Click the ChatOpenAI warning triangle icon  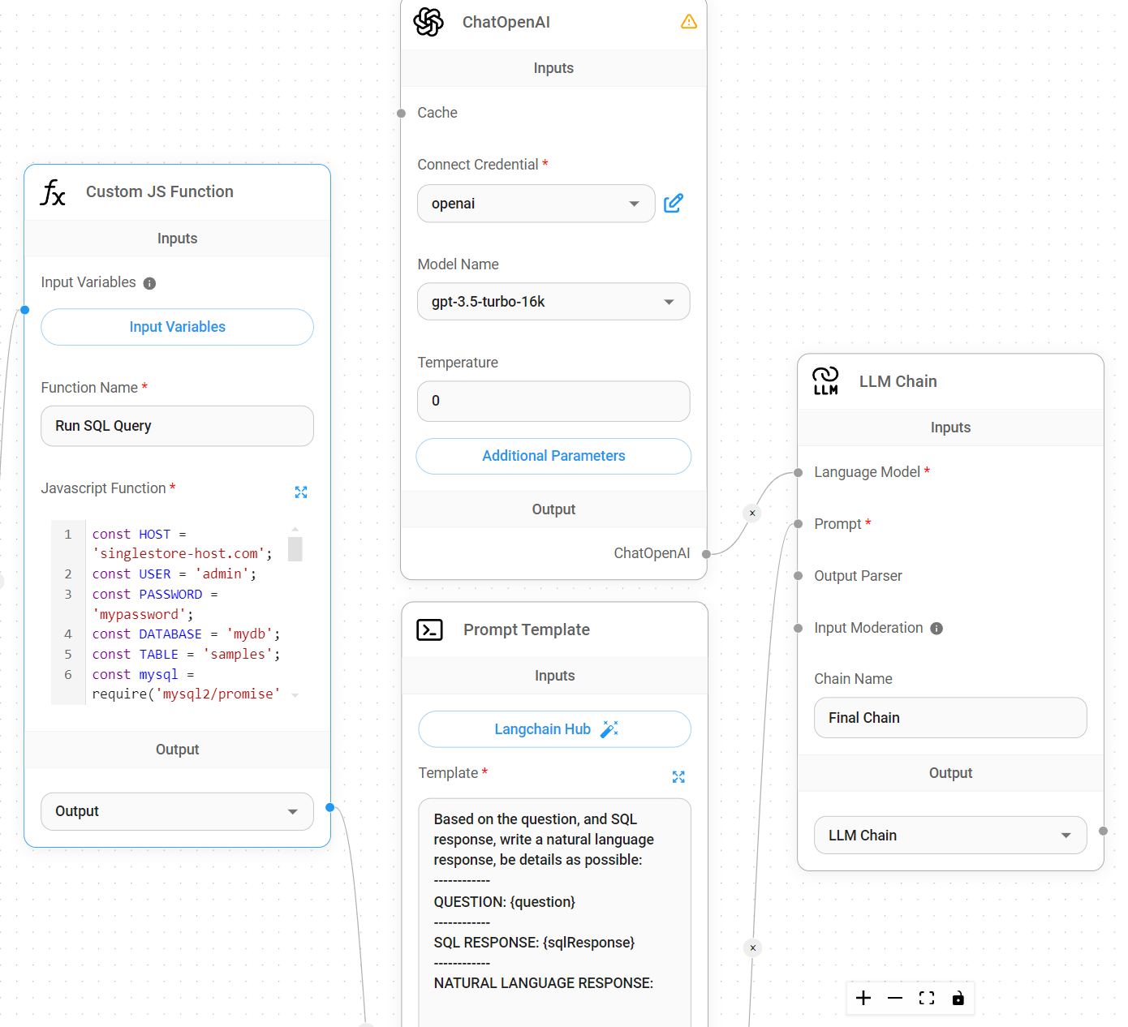click(x=689, y=22)
